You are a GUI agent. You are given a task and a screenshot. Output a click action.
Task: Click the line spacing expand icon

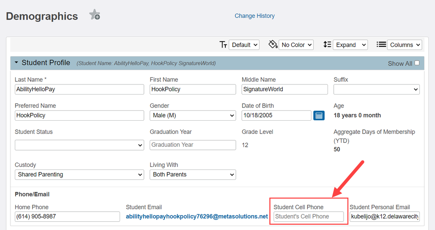[x=328, y=44]
